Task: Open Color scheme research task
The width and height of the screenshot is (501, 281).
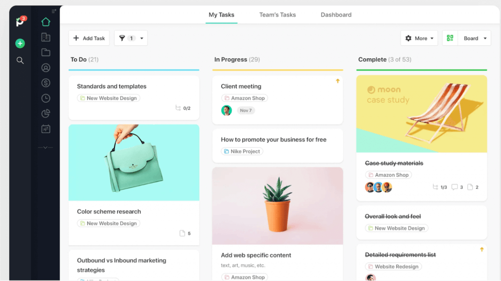Action: (x=109, y=211)
